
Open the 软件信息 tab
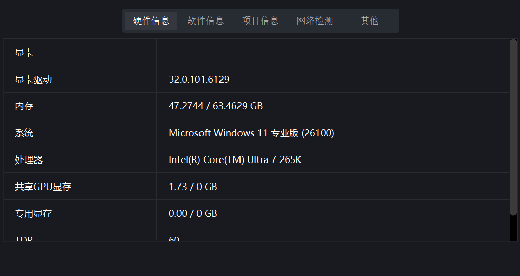pyautogui.click(x=206, y=21)
